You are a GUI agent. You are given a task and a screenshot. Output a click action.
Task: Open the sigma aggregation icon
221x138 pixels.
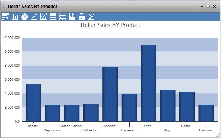tap(91, 17)
